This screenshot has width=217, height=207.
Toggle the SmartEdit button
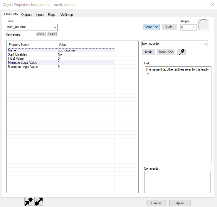click(x=152, y=27)
